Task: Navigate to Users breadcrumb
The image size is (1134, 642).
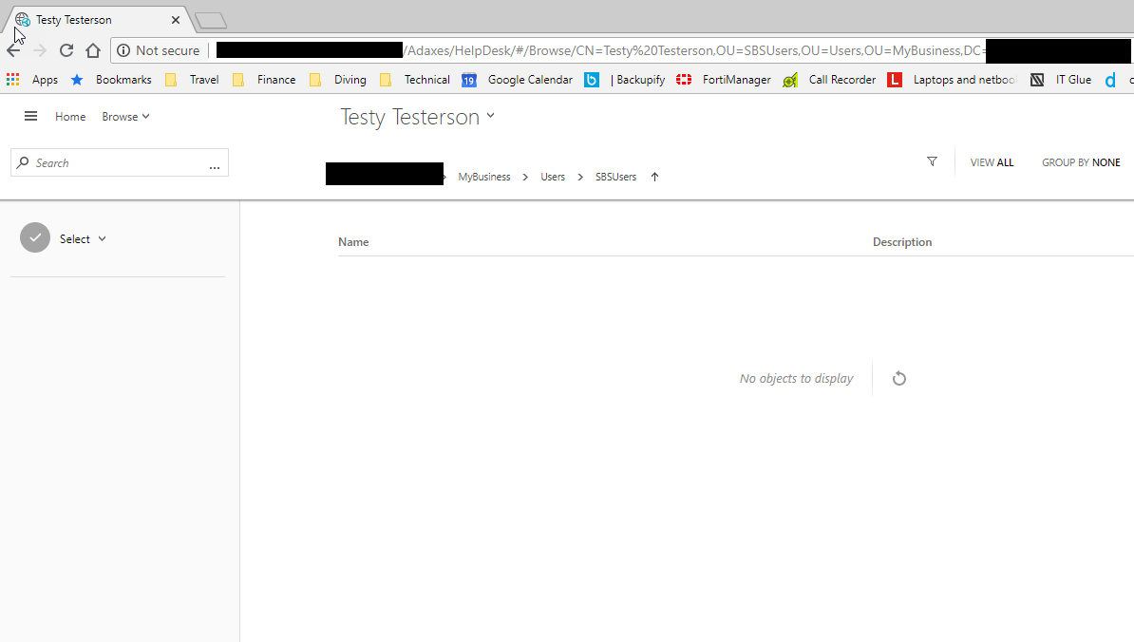Action: (553, 177)
